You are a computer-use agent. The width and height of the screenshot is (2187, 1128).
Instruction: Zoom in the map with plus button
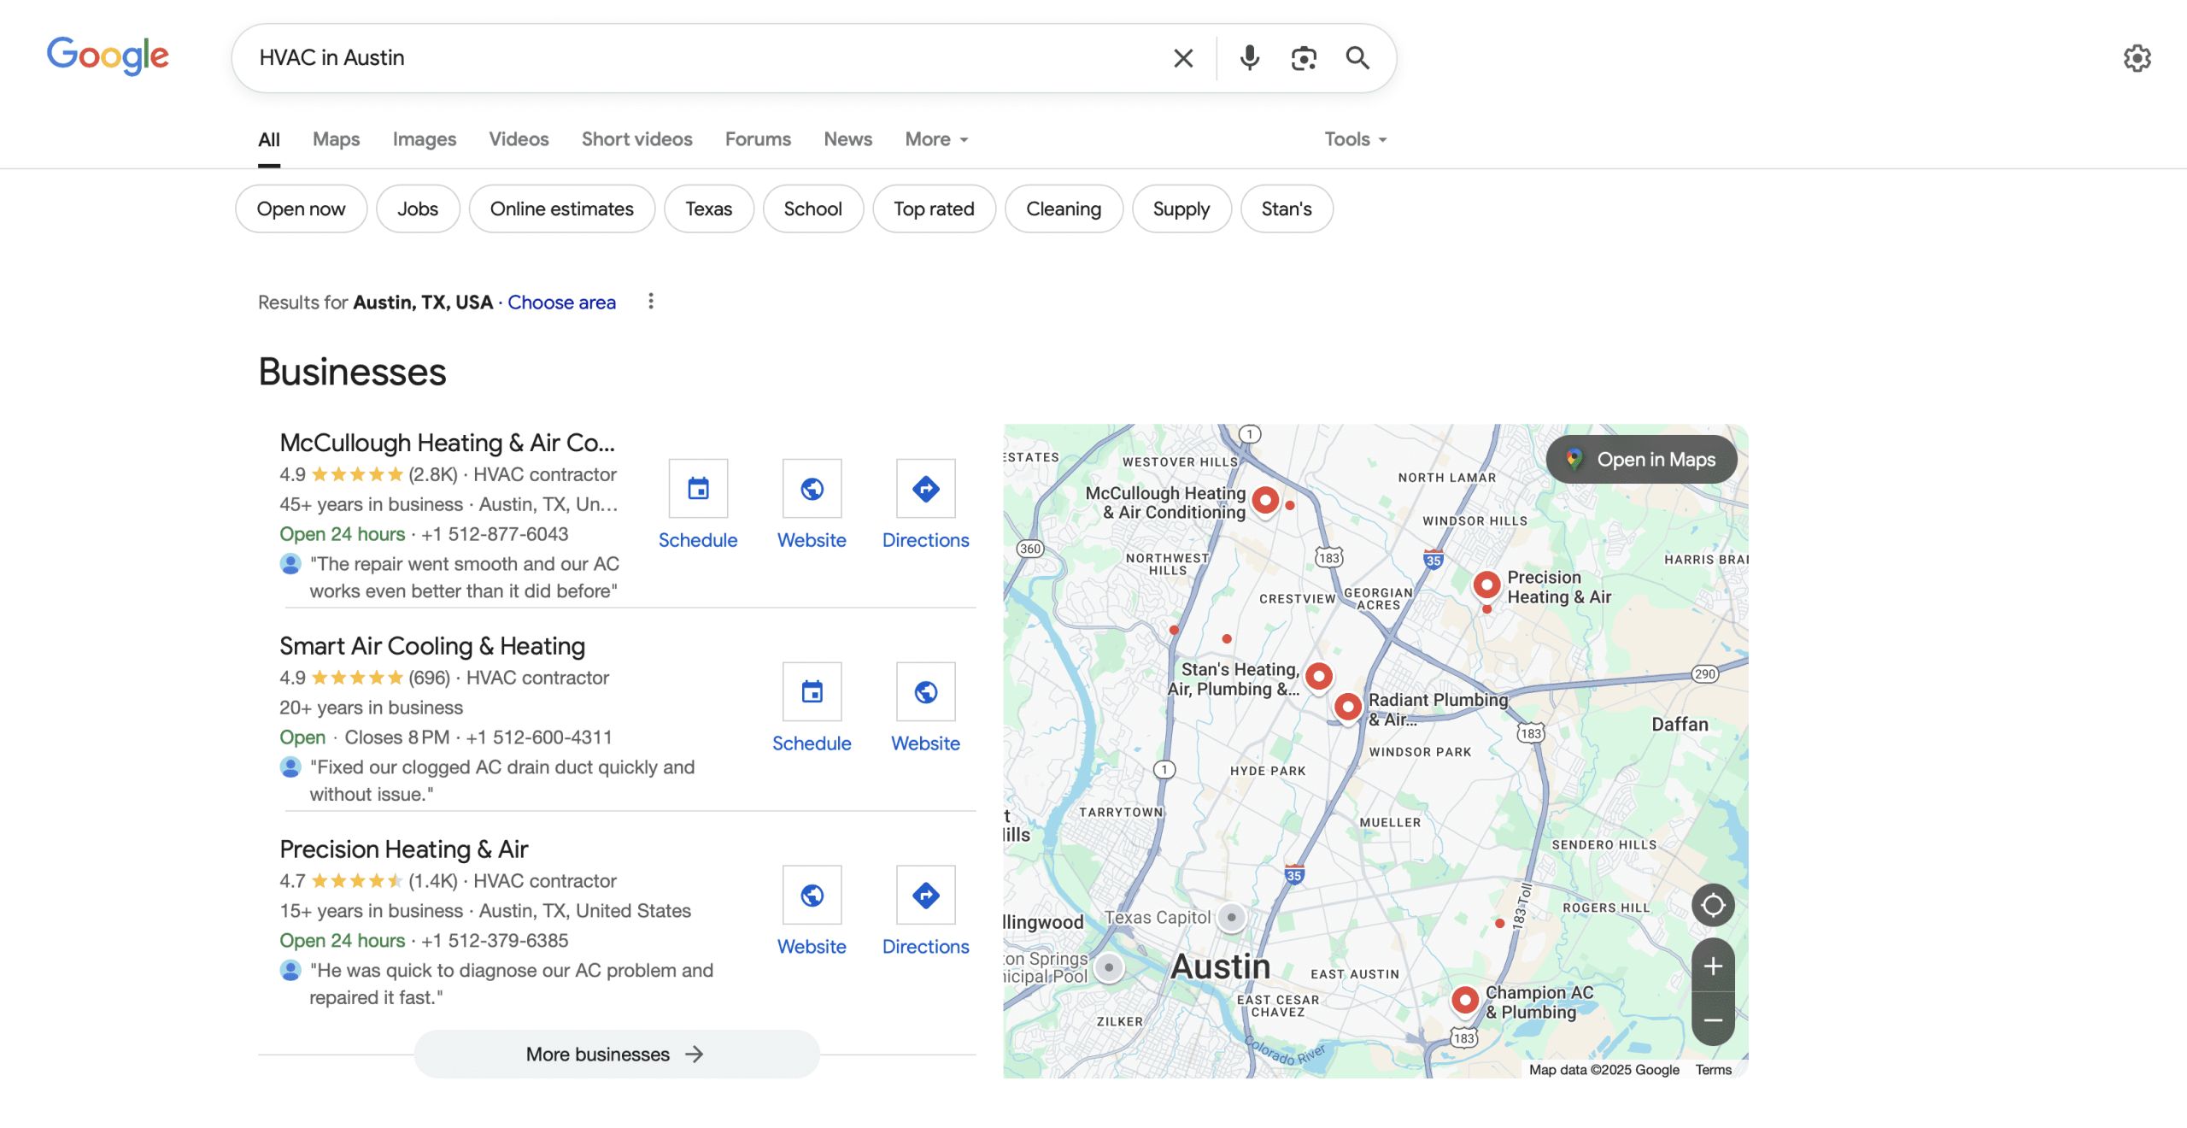click(x=1713, y=966)
